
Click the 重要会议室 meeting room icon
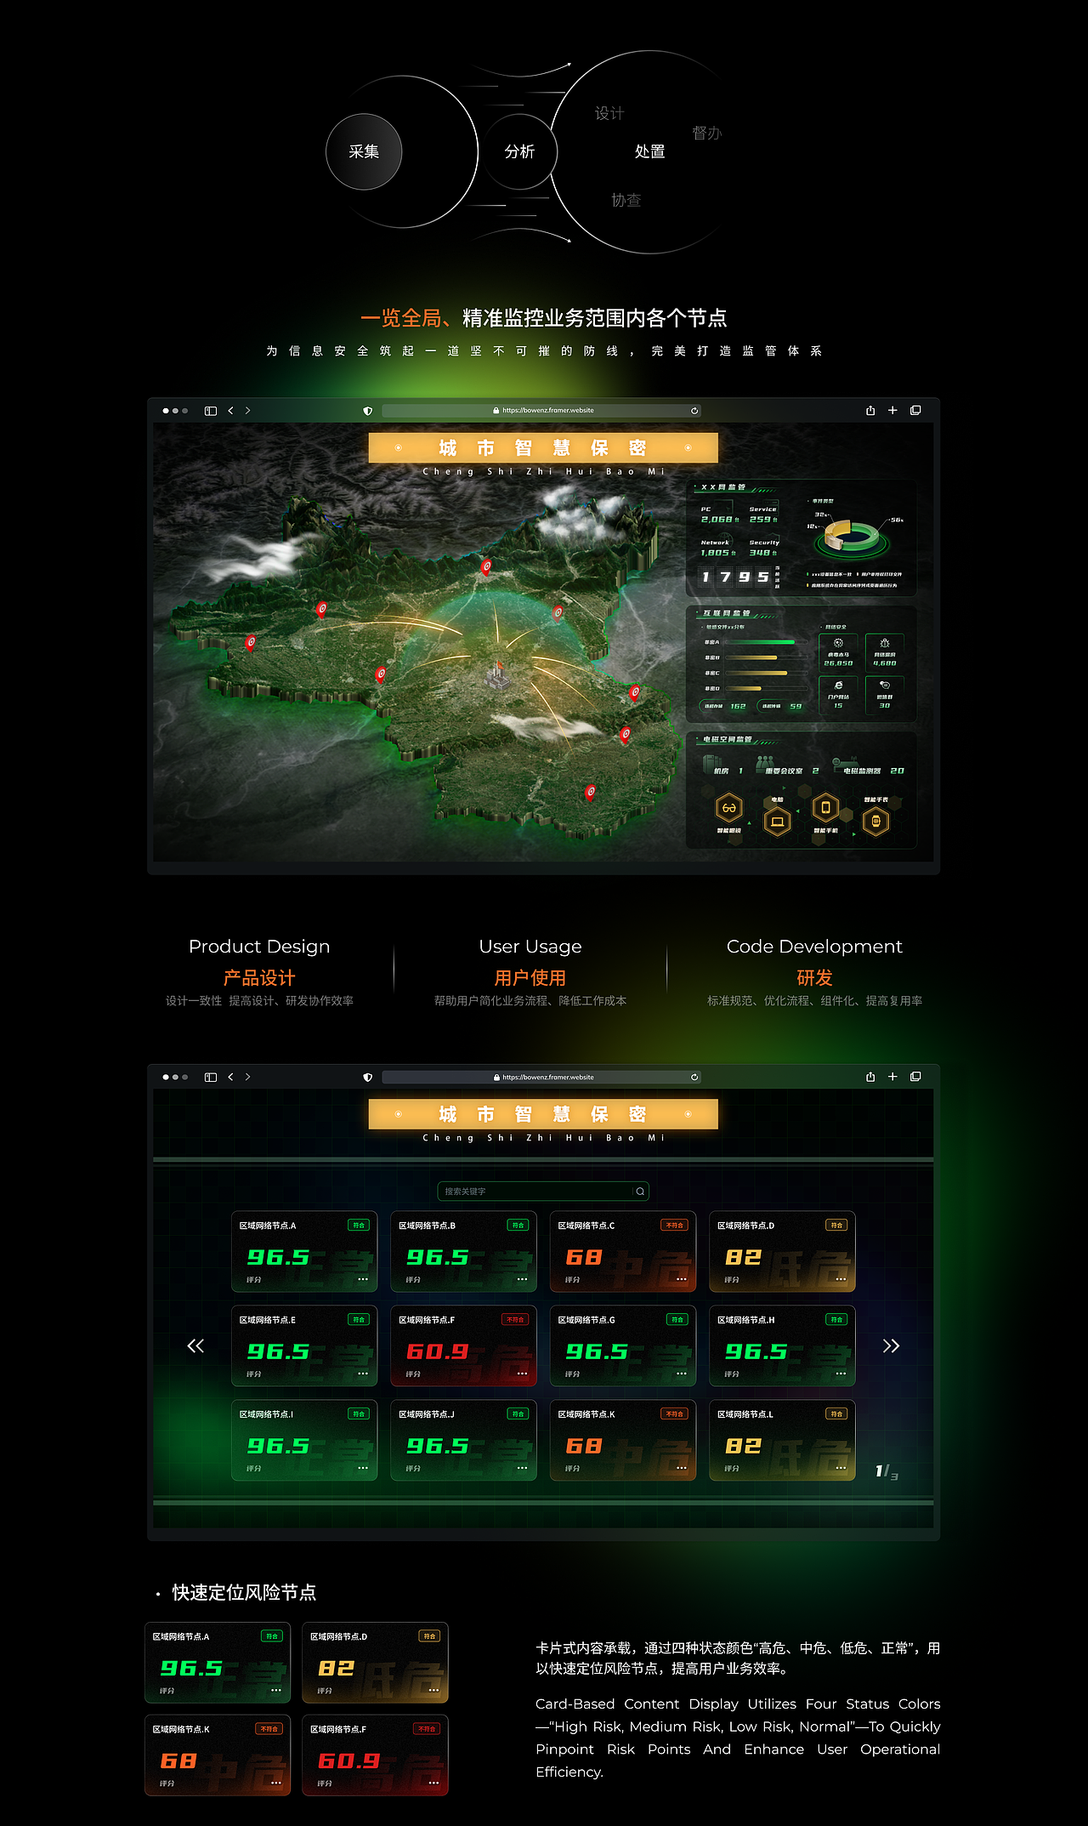point(765,764)
